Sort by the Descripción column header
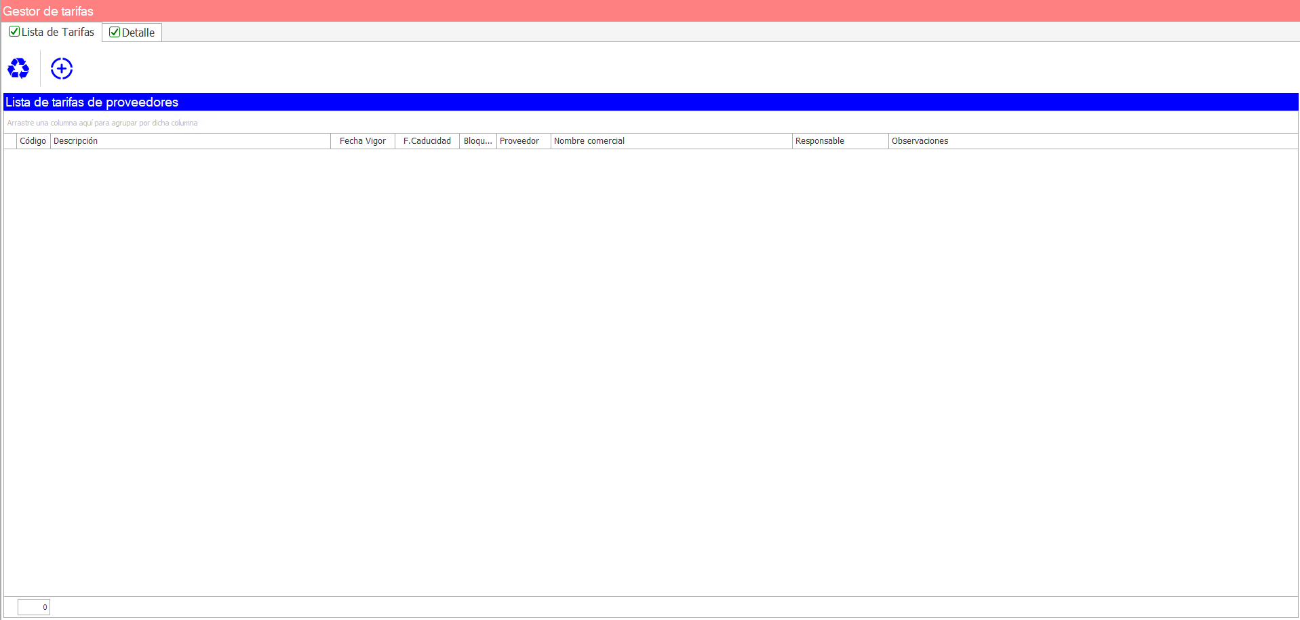The height and width of the screenshot is (620, 1300). pos(190,141)
